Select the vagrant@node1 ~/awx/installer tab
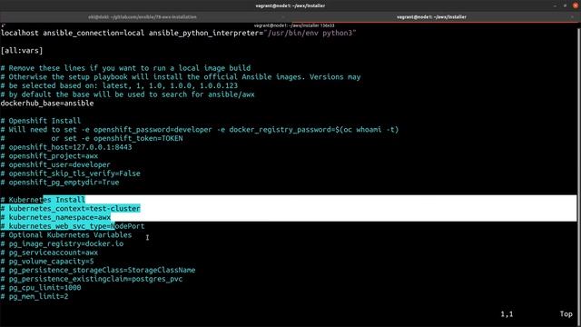 tap(432, 17)
